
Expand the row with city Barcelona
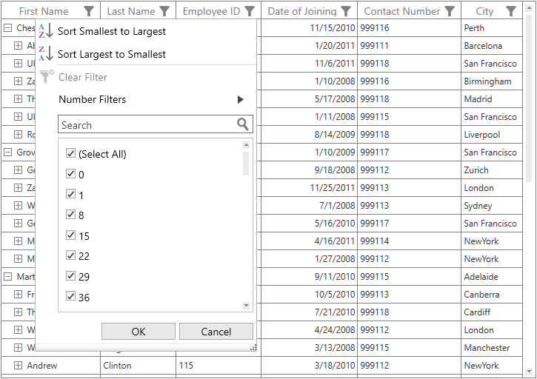[x=19, y=46]
